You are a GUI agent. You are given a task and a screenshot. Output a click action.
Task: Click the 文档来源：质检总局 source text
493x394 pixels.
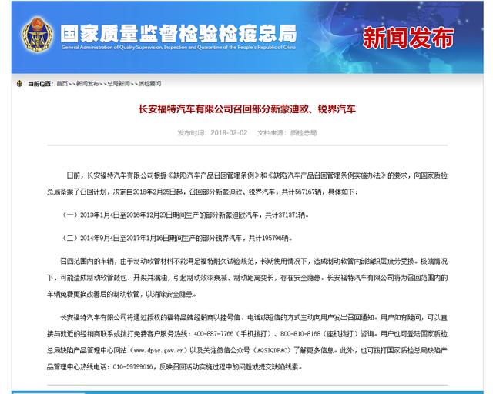[x=287, y=133]
